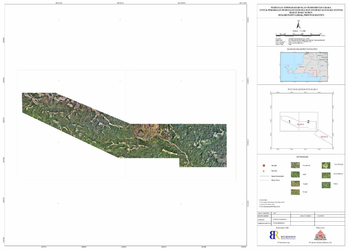This screenshot has height=250, width=348.
Task: Select the Tanah Kosong legend image sample
Action: 326,165
